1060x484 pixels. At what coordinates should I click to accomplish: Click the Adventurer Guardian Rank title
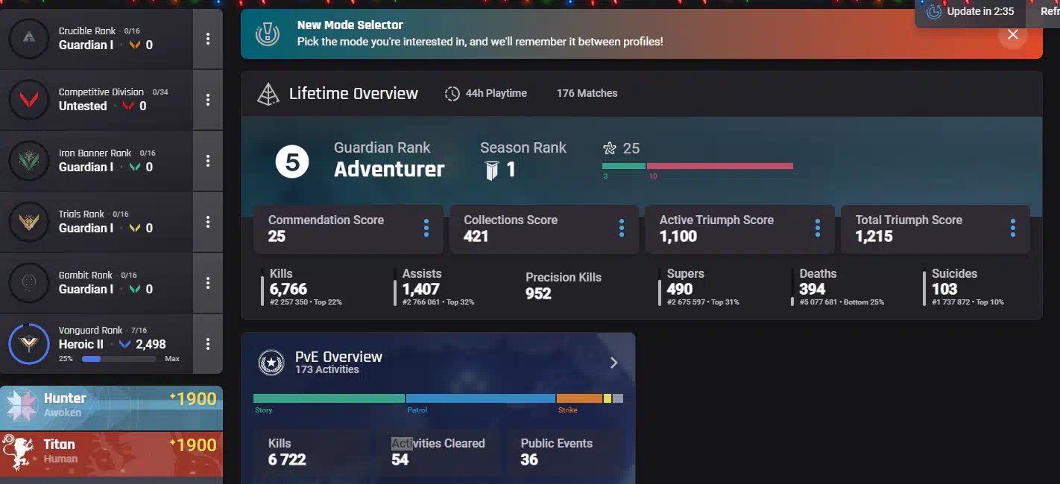tap(389, 170)
